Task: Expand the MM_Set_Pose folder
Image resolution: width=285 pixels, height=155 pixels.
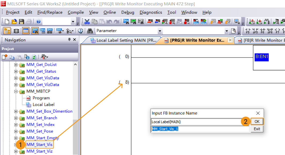Action: pyautogui.click(x=16, y=132)
